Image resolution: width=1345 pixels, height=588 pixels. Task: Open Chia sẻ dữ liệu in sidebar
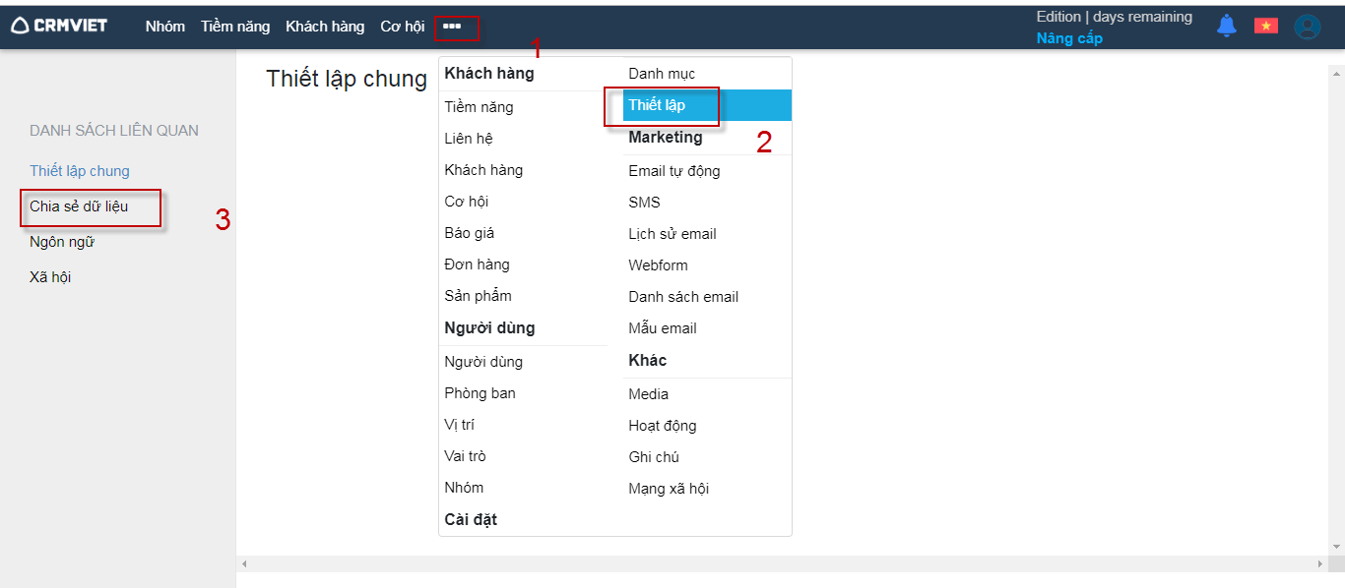[79, 206]
